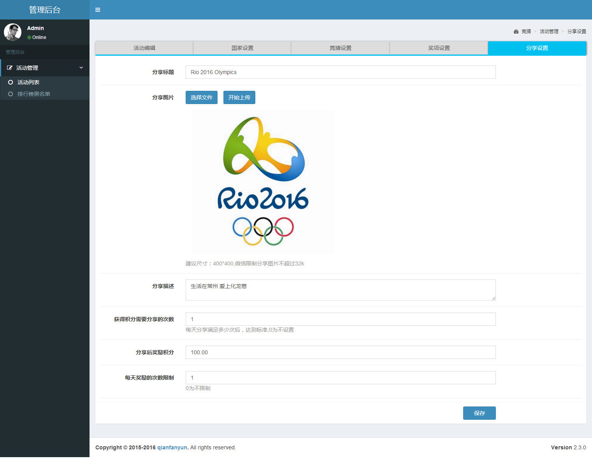Click the green Online status dot
Screen dimensions: 592x463
pos(29,37)
